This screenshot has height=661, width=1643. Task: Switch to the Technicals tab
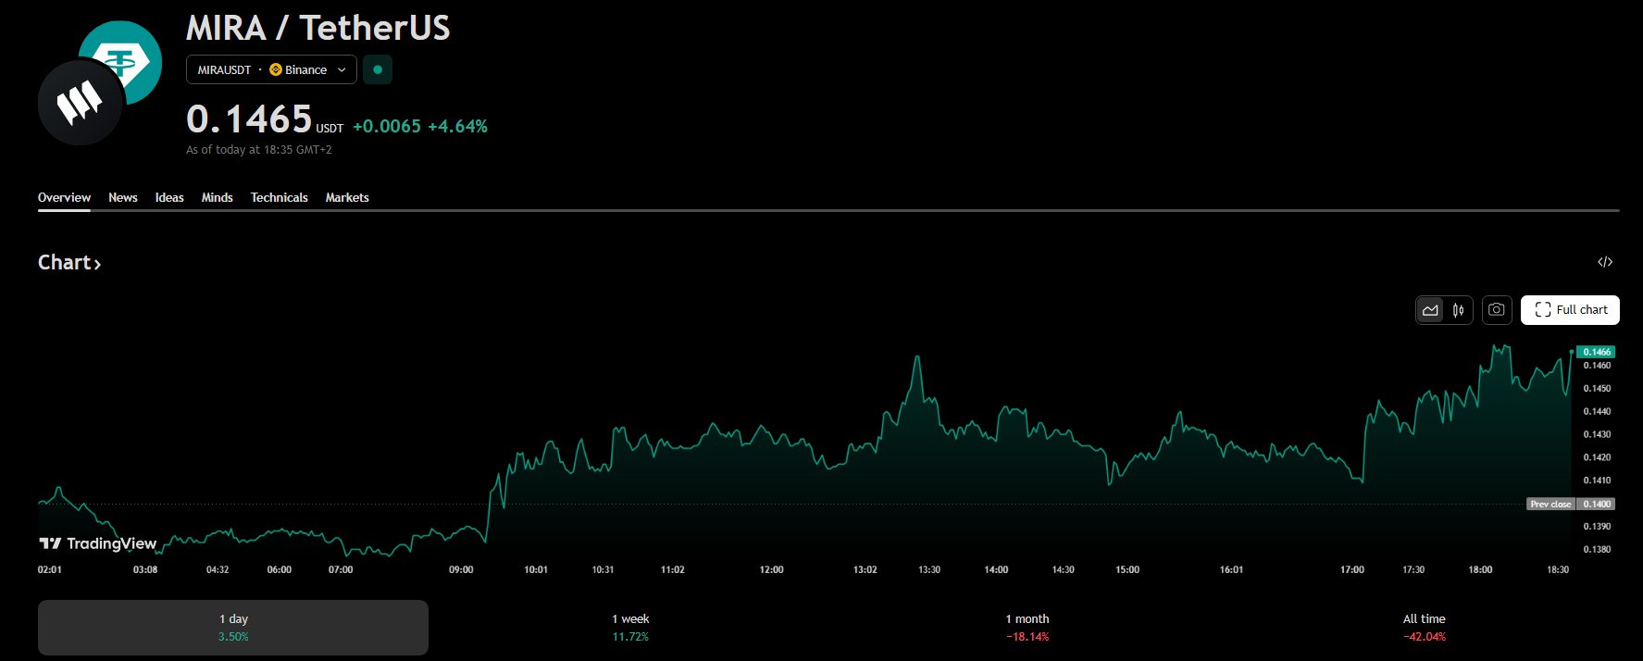click(279, 197)
